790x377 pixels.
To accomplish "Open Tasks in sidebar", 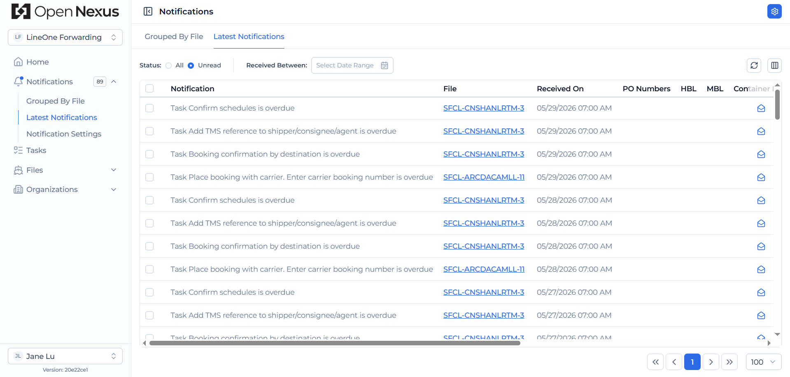I will point(36,150).
